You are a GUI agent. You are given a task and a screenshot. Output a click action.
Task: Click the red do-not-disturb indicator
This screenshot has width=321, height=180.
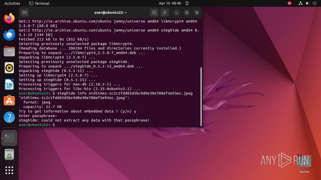pos(289,3)
